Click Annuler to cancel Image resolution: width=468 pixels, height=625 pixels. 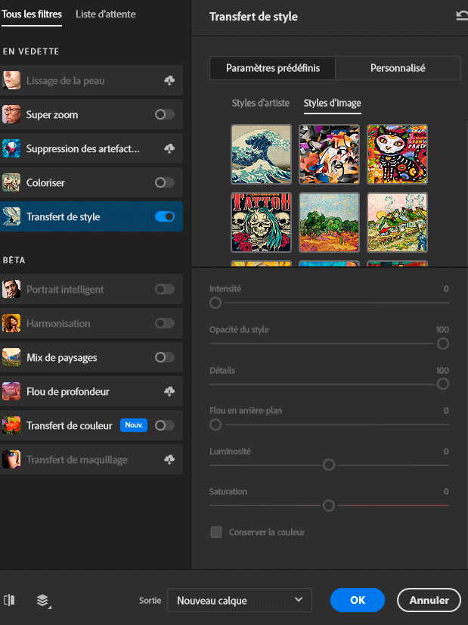coord(429,600)
